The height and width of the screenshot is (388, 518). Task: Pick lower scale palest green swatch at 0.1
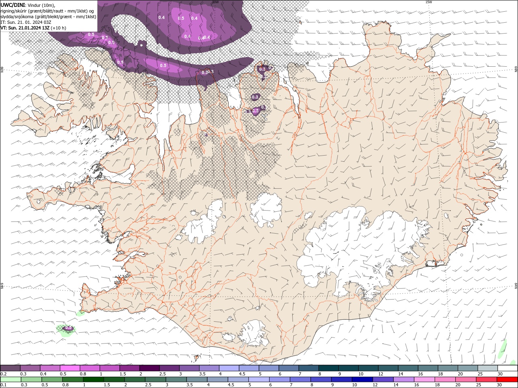pyautogui.click(x=11, y=380)
